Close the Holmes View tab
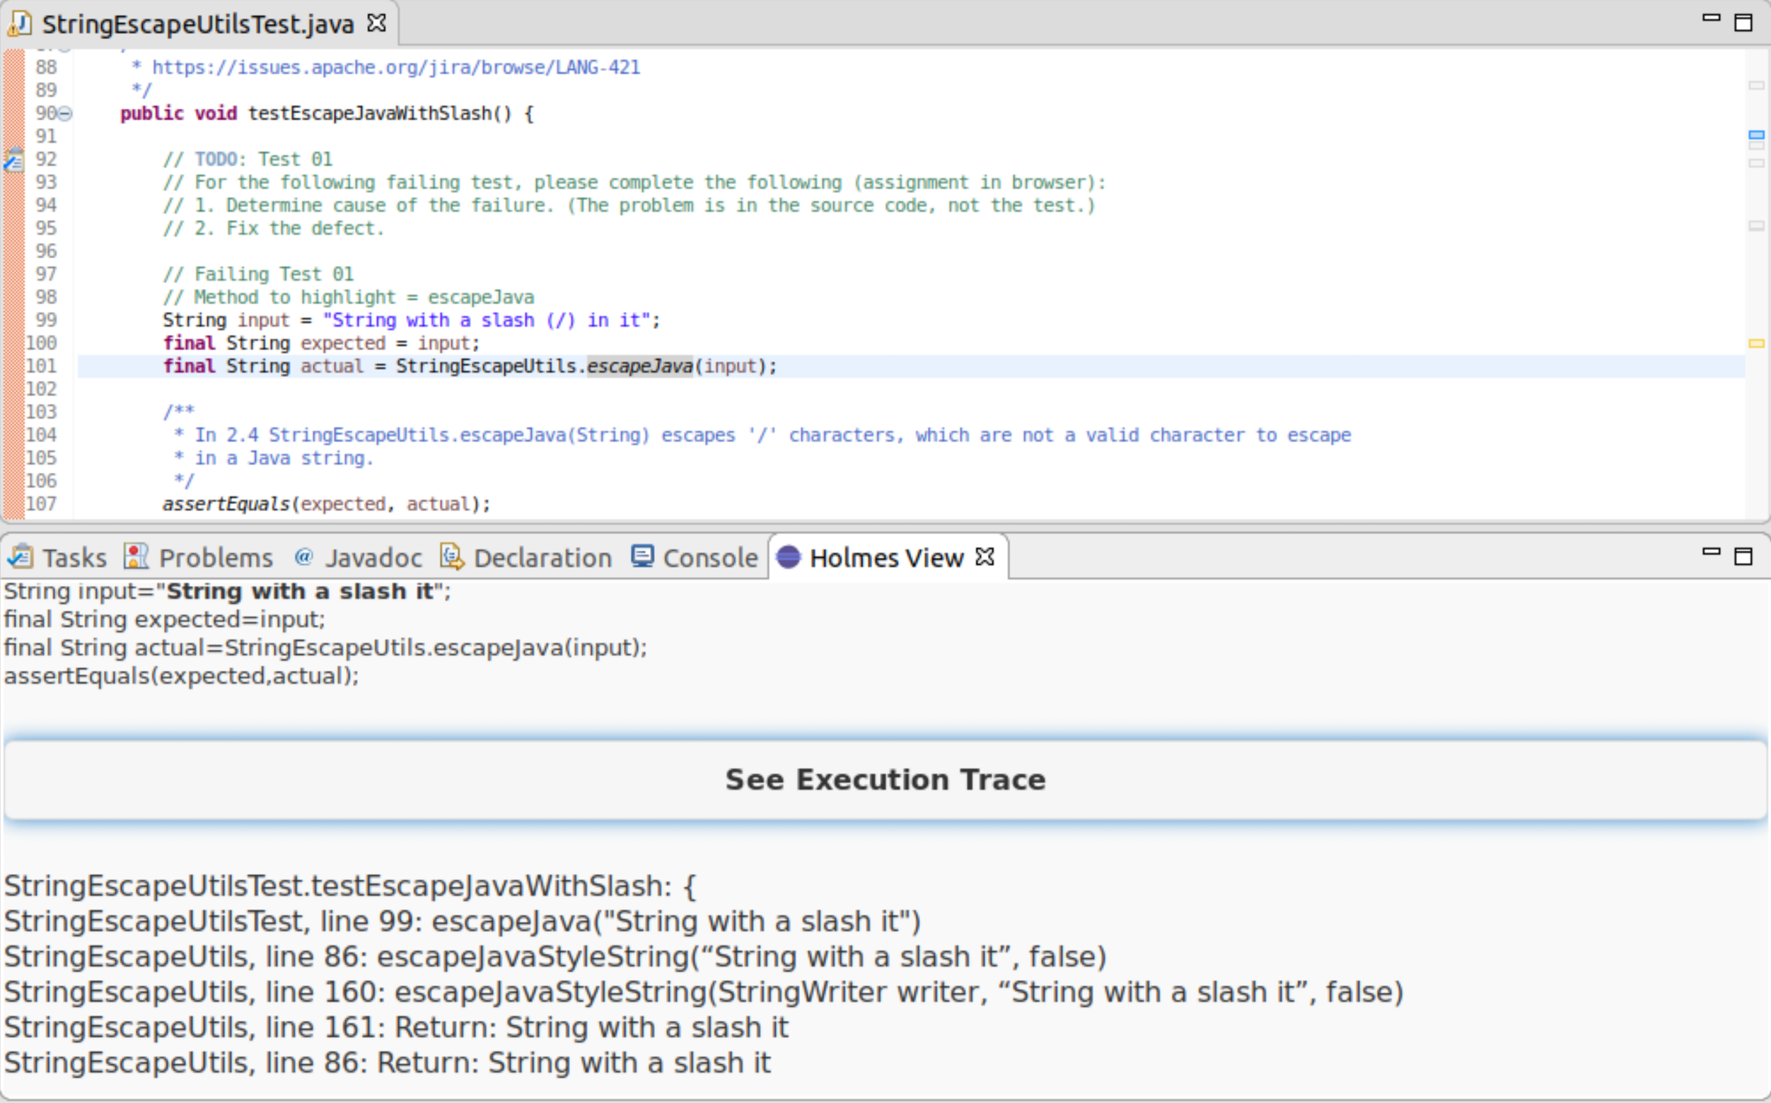This screenshot has width=1771, height=1103. tap(985, 556)
